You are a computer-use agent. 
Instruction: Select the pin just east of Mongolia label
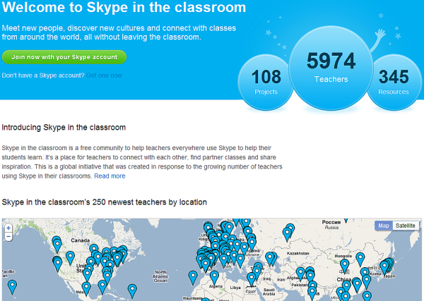[360, 259]
